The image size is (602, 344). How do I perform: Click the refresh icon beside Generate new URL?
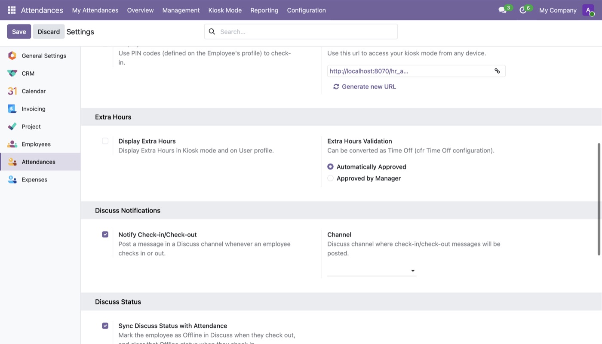336,86
